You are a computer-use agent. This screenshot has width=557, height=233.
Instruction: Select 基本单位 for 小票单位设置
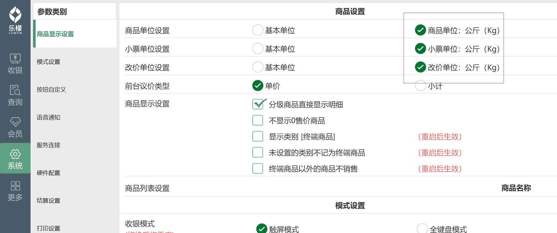point(258,49)
